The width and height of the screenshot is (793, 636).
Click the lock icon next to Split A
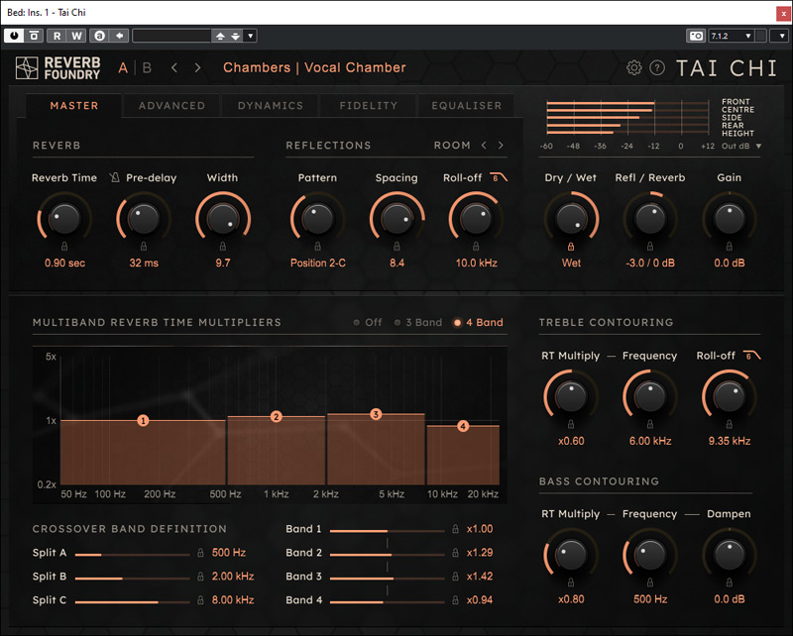pyautogui.click(x=199, y=553)
